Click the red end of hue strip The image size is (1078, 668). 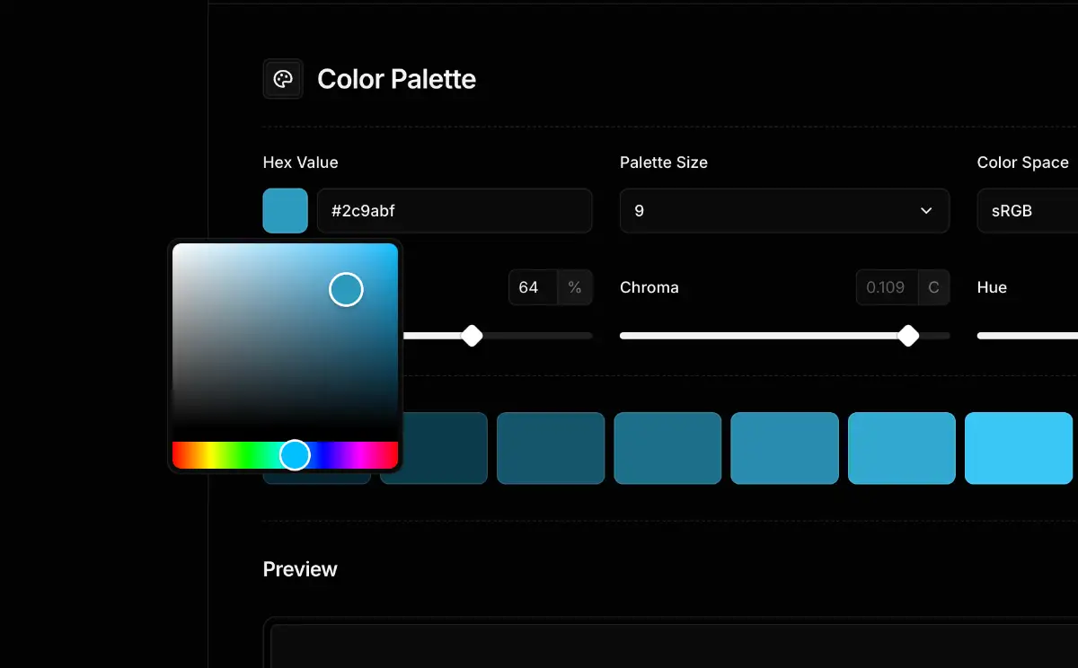click(x=179, y=455)
